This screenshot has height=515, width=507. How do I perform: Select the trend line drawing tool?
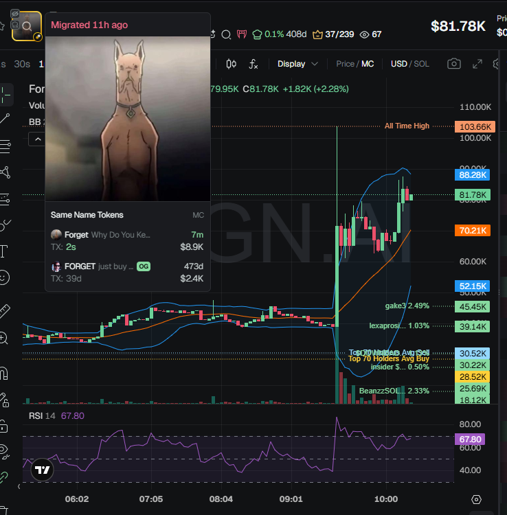(5, 119)
